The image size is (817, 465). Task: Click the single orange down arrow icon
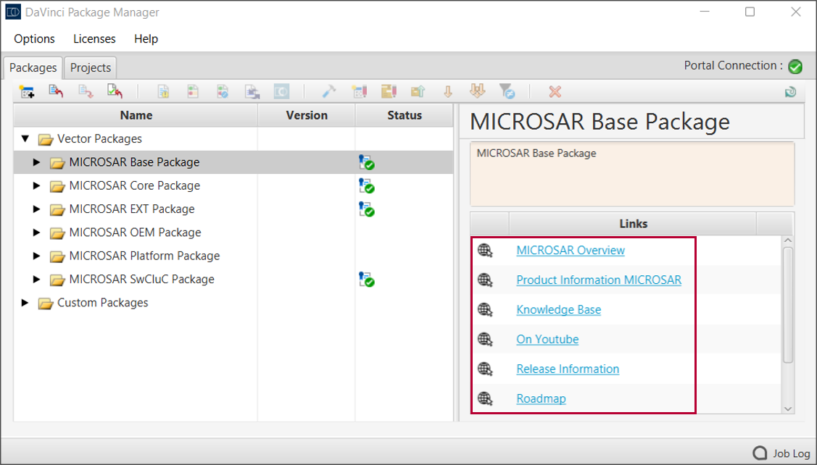click(447, 92)
